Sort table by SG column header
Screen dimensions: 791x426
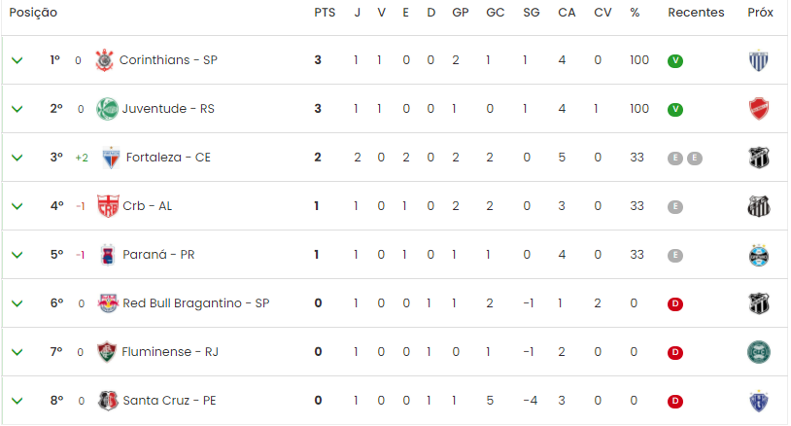pyautogui.click(x=532, y=13)
